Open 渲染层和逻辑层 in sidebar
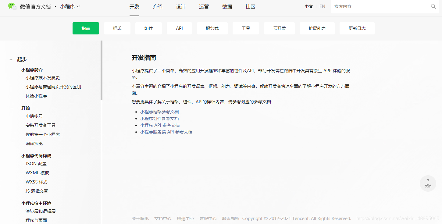 [x=41, y=211]
